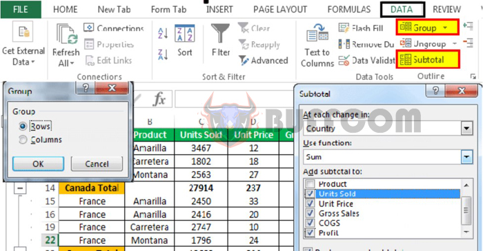Screen dimensions: 483x251
Task: Open the 'Use function' Sum dropdown
Action: 466,157
